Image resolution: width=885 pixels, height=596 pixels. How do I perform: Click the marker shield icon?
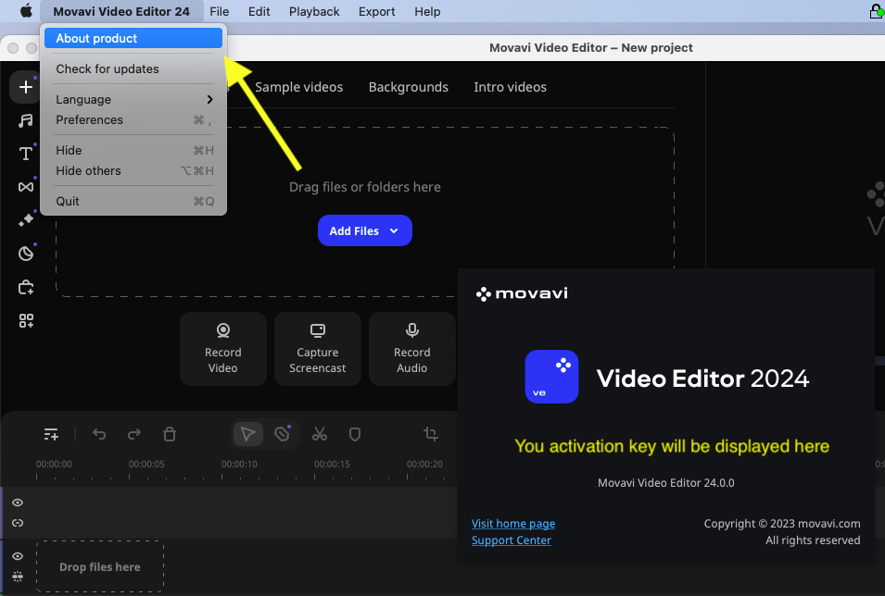tap(354, 434)
